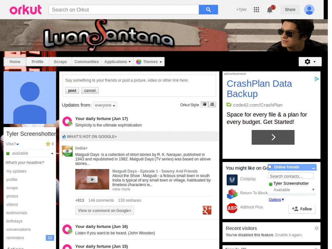Click the post button

72,90
